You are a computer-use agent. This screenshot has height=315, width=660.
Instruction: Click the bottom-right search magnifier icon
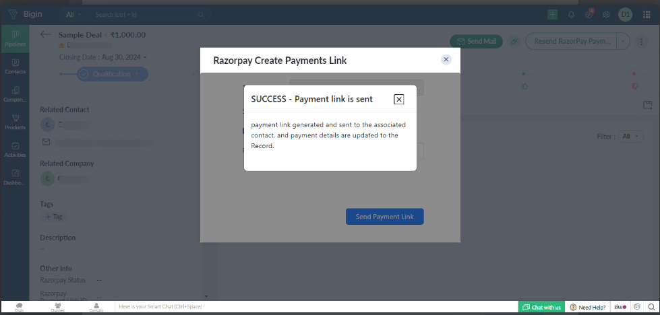point(651,307)
